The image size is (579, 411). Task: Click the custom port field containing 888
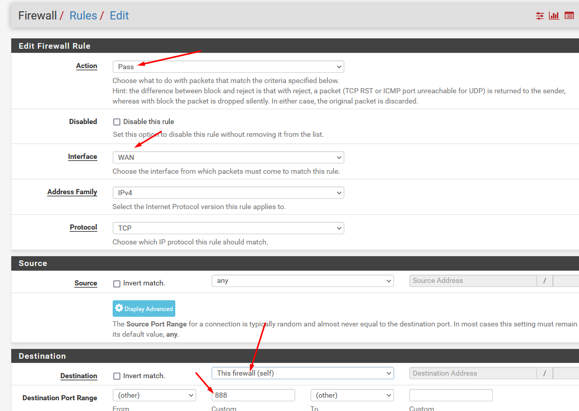tap(253, 395)
